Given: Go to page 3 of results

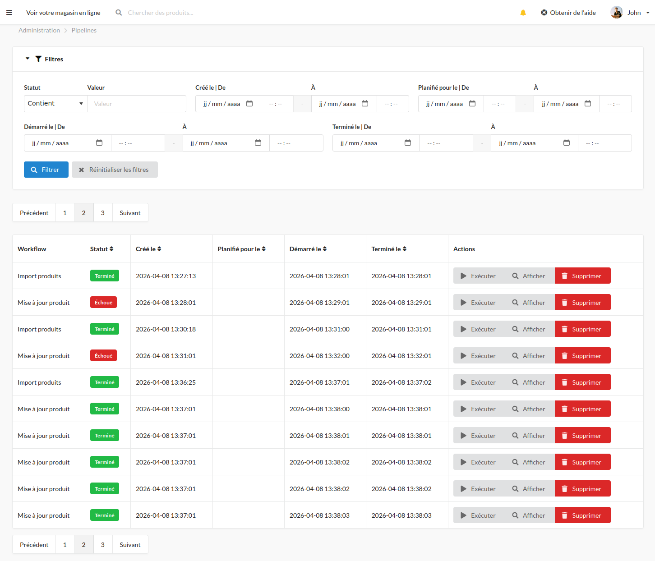Looking at the screenshot, I should 102,212.
